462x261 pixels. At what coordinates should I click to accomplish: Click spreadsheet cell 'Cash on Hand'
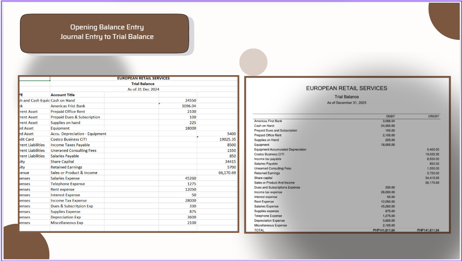63,101
